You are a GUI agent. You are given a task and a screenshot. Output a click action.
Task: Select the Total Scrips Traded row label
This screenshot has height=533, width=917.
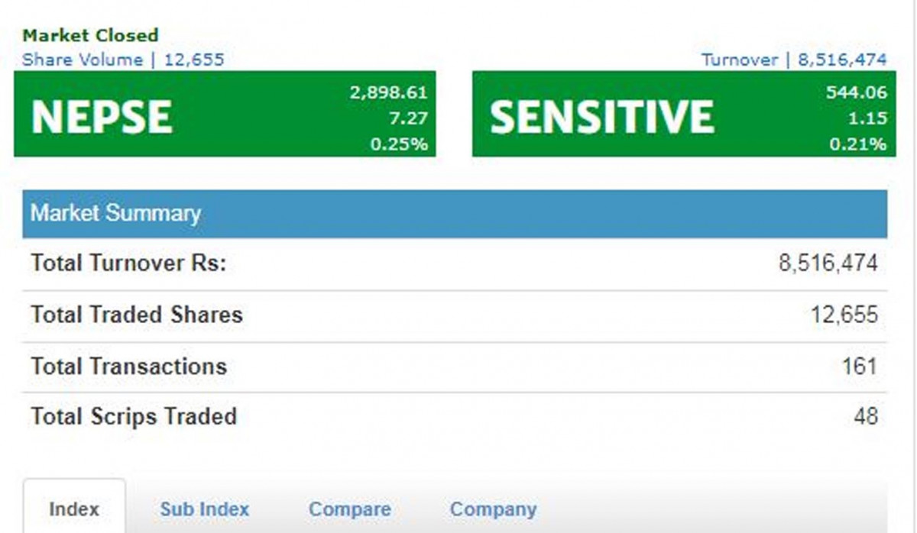coord(134,417)
